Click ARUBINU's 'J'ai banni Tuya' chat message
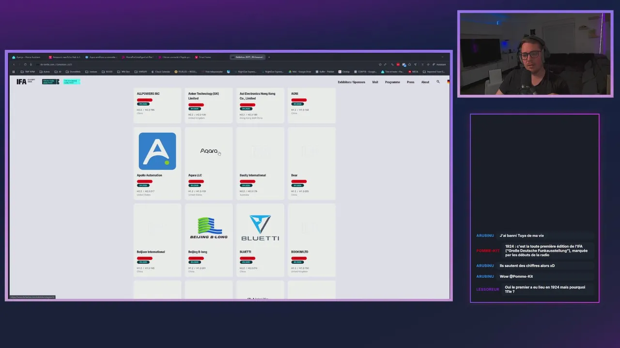This screenshot has height=348, width=620. 522,235
